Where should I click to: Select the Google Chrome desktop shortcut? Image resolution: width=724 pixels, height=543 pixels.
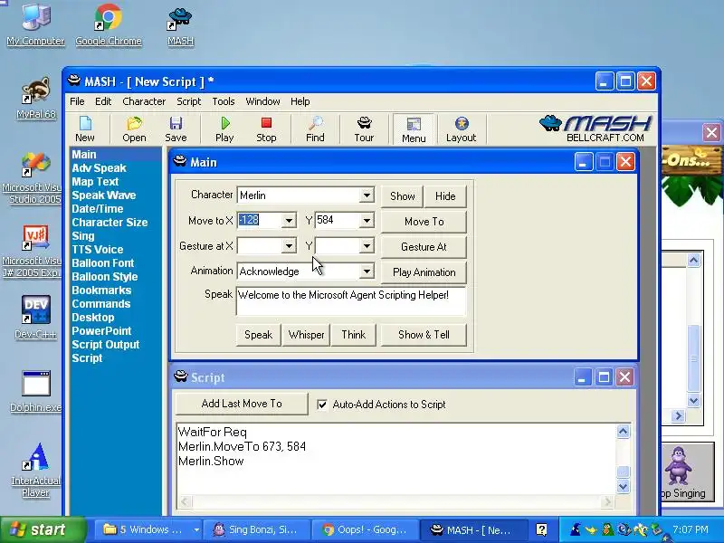tap(109, 24)
